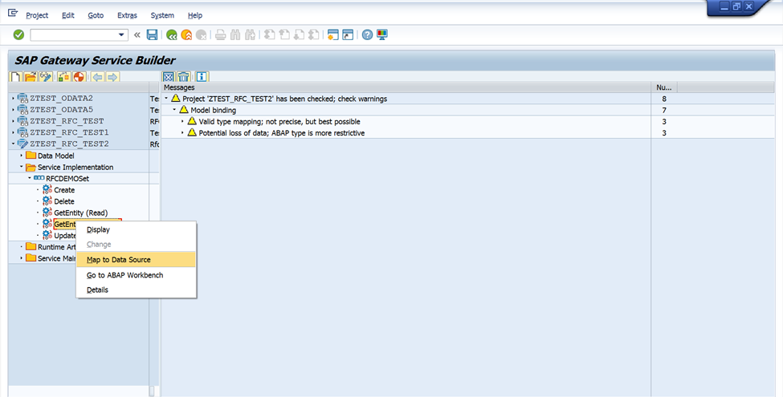Click the SAP menu icon left of Project

(13, 13)
